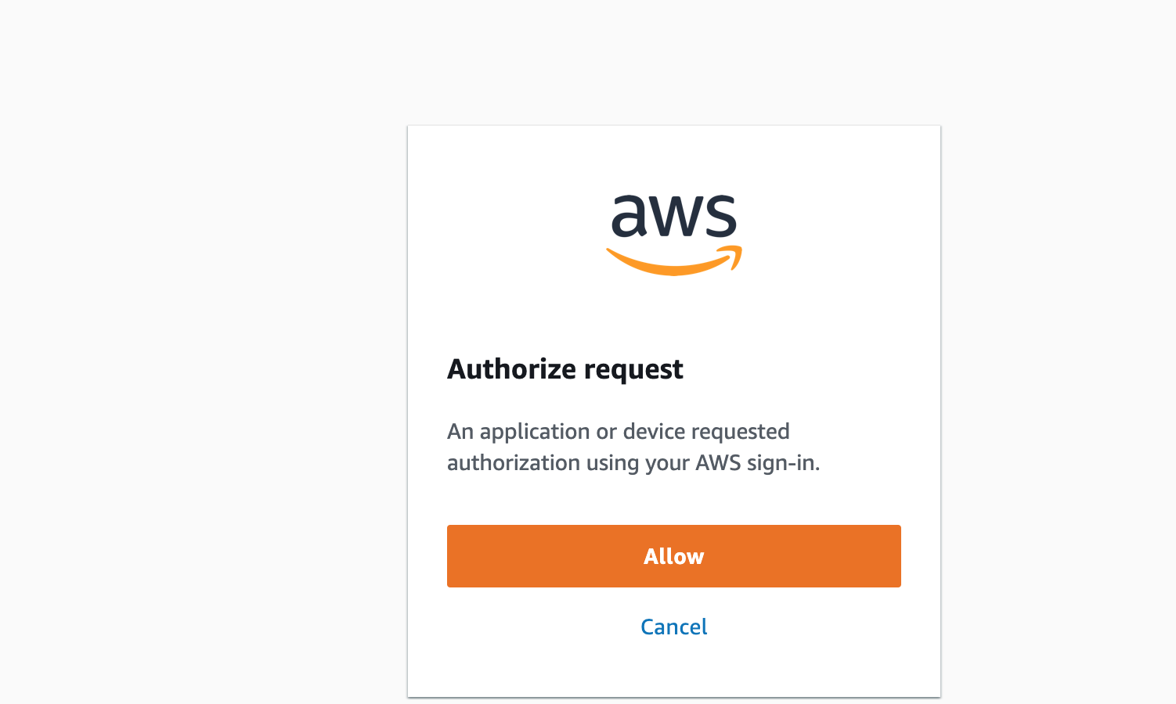The height and width of the screenshot is (704, 1176).
Task: Click the "An application or device requested" line
Action: pyautogui.click(x=618, y=432)
